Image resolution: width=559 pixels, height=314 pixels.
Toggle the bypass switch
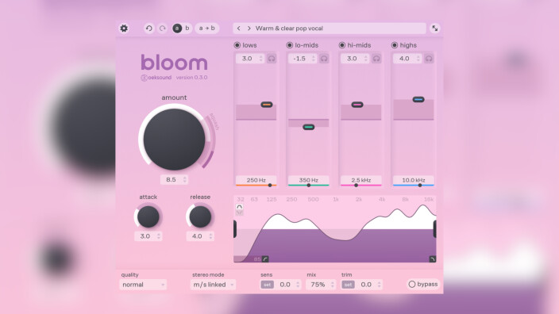(x=422, y=284)
